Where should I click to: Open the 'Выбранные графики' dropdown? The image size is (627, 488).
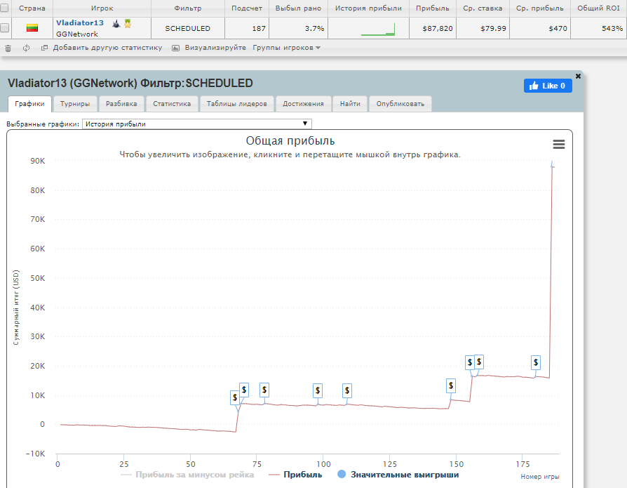(x=197, y=124)
